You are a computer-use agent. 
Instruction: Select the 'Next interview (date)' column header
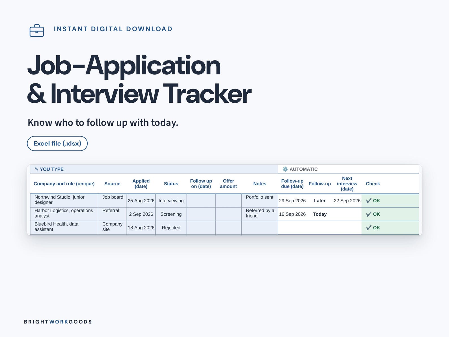click(x=347, y=184)
